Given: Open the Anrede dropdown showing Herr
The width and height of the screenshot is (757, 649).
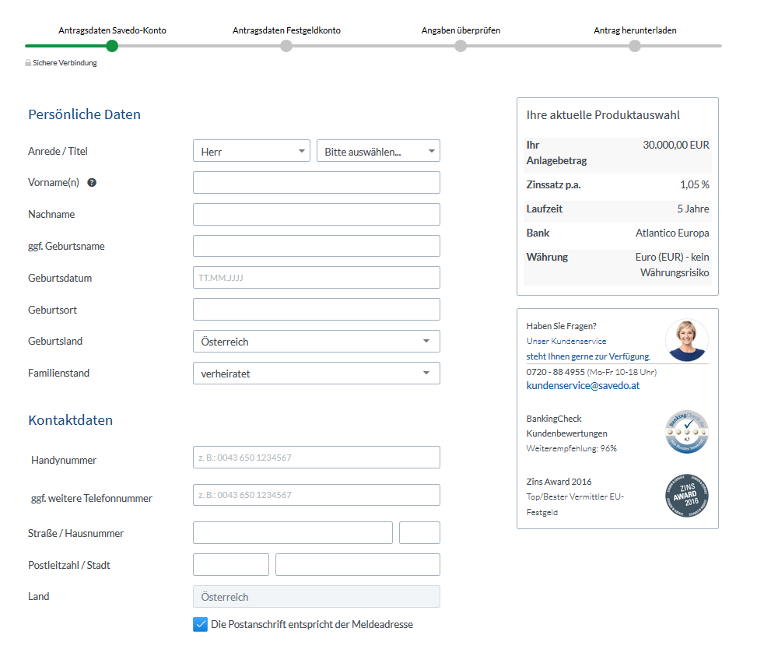Looking at the screenshot, I should tap(251, 150).
